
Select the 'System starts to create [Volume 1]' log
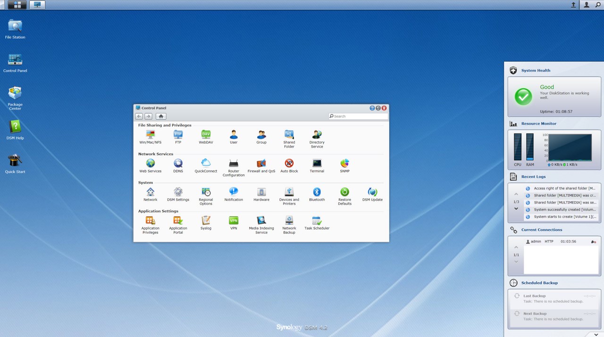coord(562,217)
